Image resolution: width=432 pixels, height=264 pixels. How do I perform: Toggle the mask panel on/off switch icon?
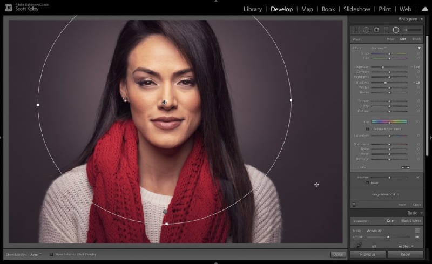tap(354, 205)
